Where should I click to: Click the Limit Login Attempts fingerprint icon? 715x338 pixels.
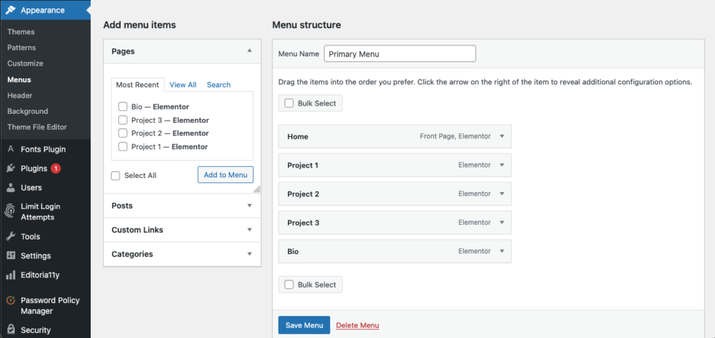(x=11, y=212)
